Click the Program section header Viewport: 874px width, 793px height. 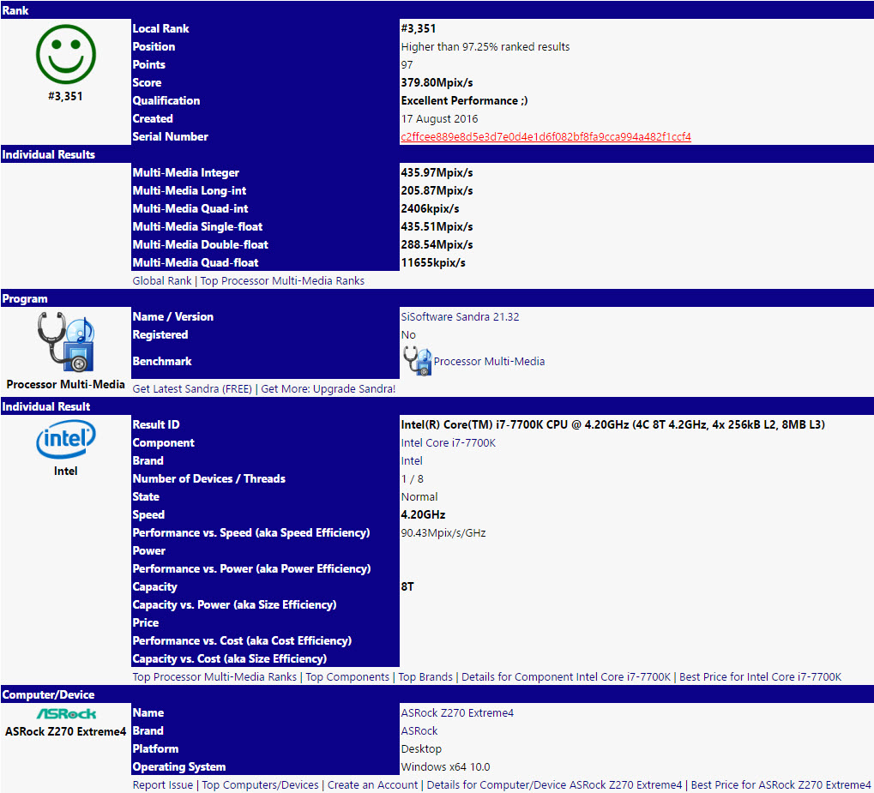click(25, 298)
